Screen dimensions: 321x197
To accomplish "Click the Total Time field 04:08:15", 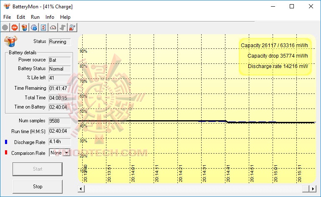I will [60, 98].
